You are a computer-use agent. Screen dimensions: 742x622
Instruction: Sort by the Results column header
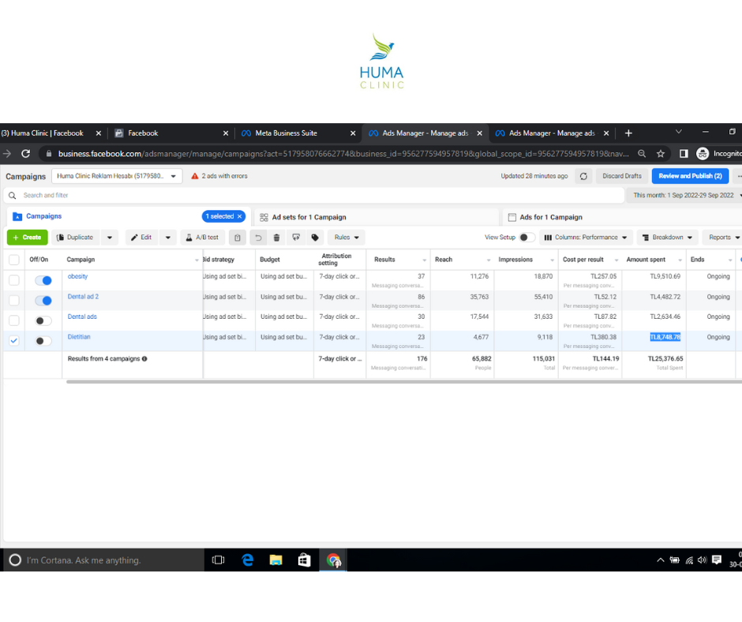point(384,260)
